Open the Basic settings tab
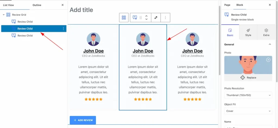Viewport: 278px width, 128px height. coord(230,32)
